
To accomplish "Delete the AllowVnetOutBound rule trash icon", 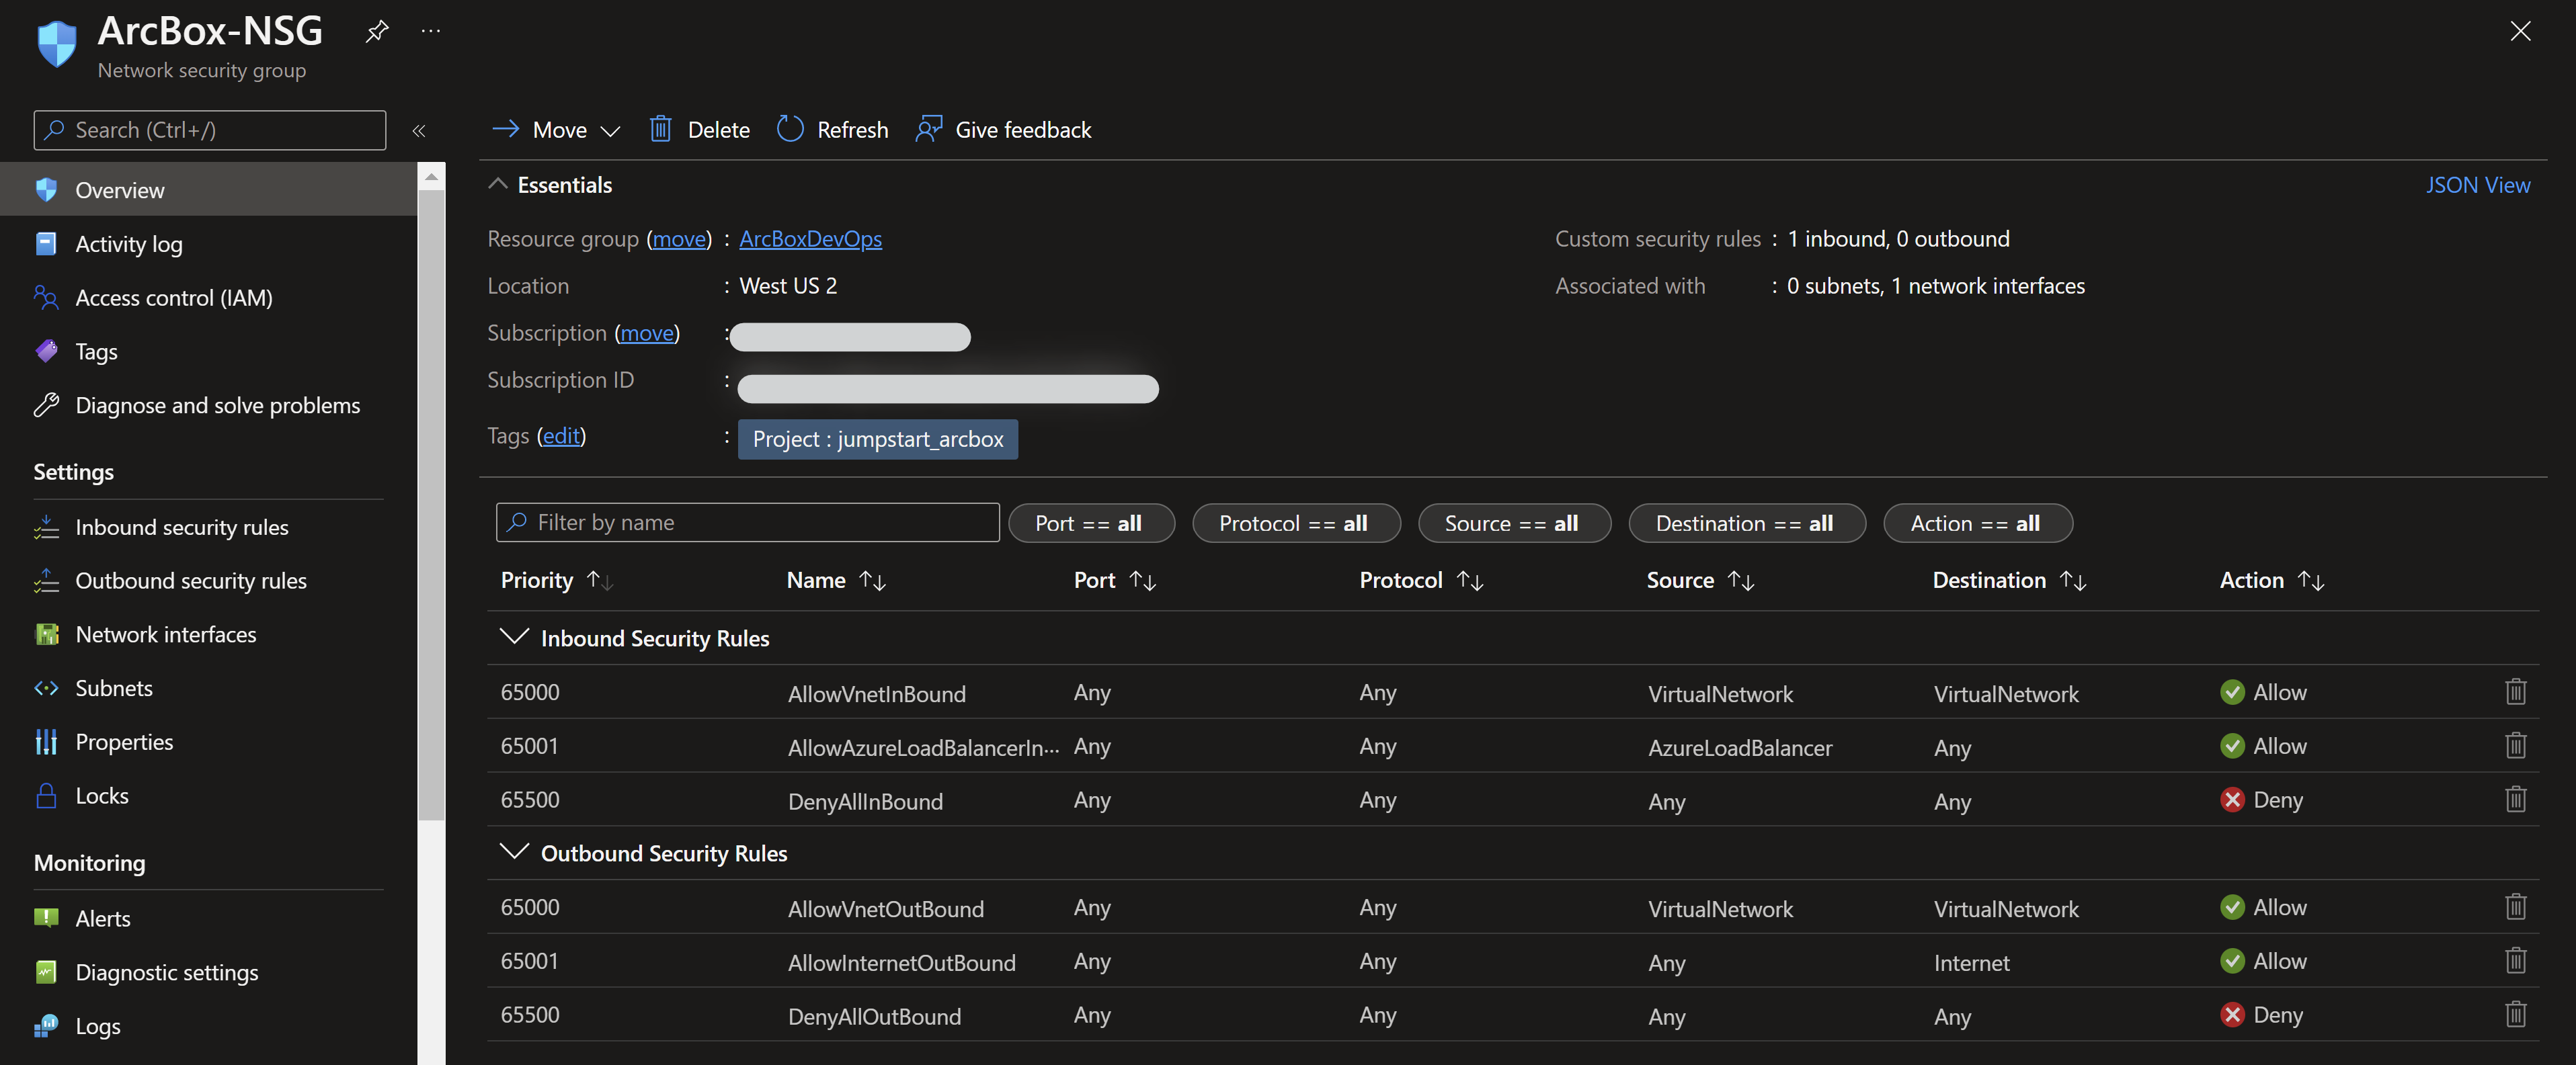I will 2515,907.
